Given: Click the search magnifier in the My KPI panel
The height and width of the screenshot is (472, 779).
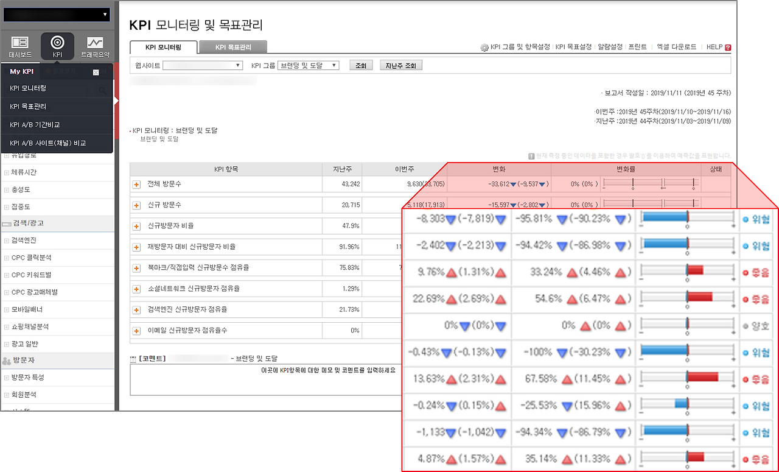Looking at the screenshot, I should pyautogui.click(x=102, y=89).
